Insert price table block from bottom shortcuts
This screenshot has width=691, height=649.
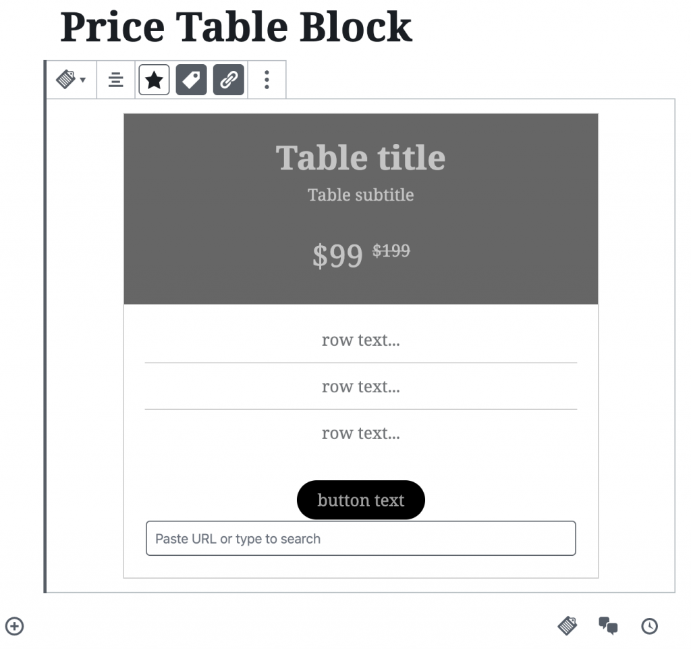[567, 625]
